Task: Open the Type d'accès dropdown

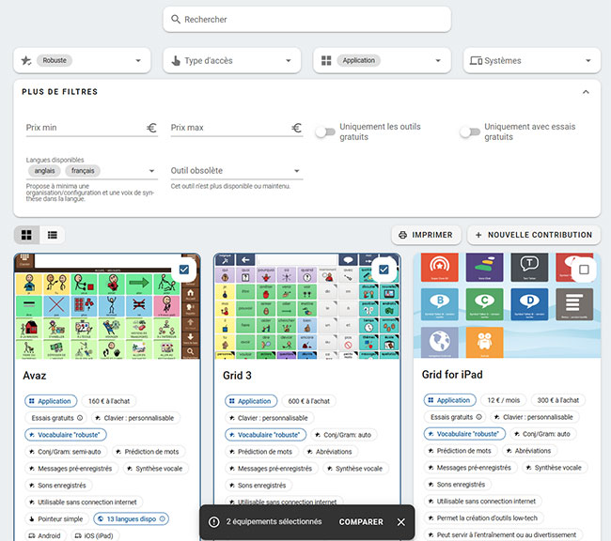Action: 231,61
